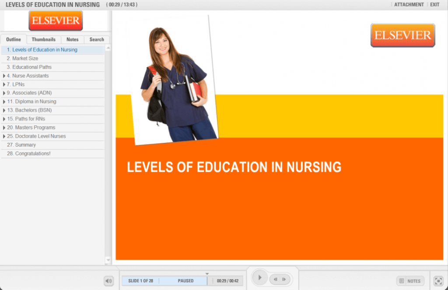Open slide 7 LPNs title
The height and width of the screenshot is (290, 448).
click(16, 84)
